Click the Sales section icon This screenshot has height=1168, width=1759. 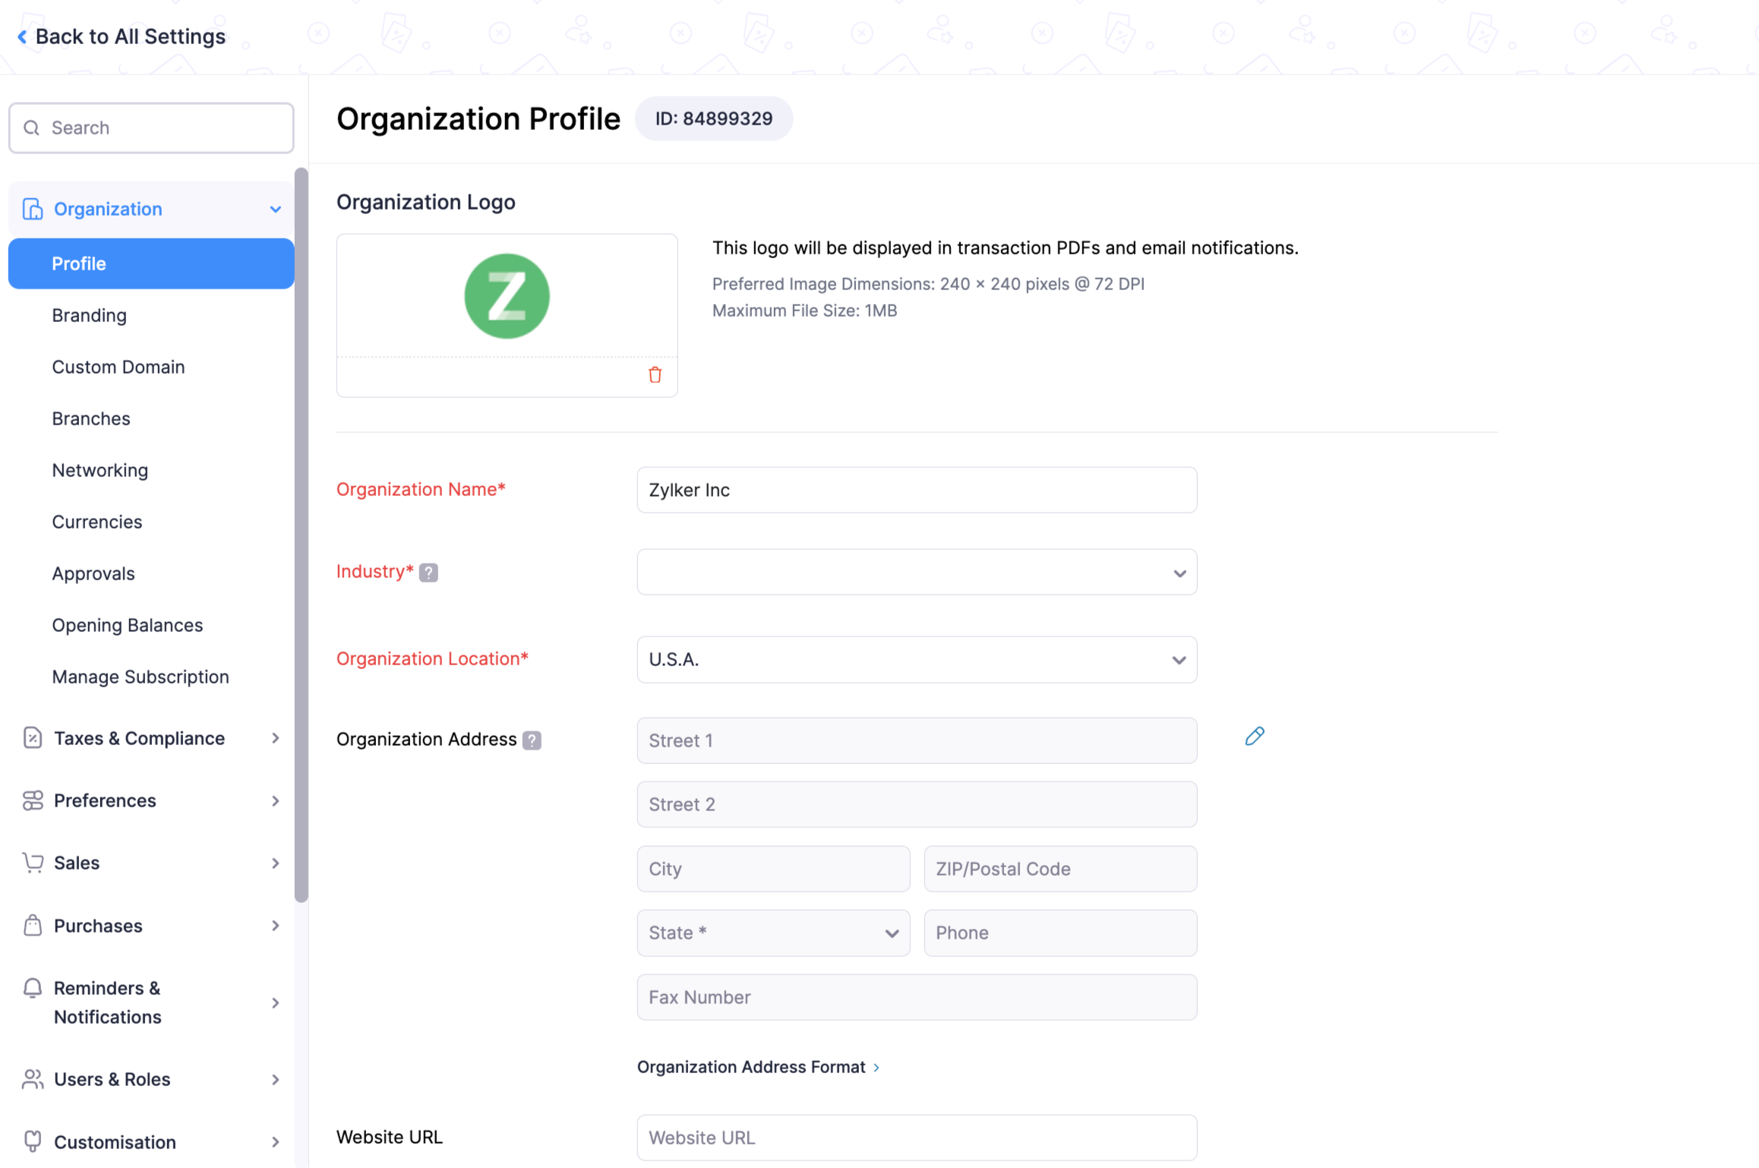coord(31,862)
